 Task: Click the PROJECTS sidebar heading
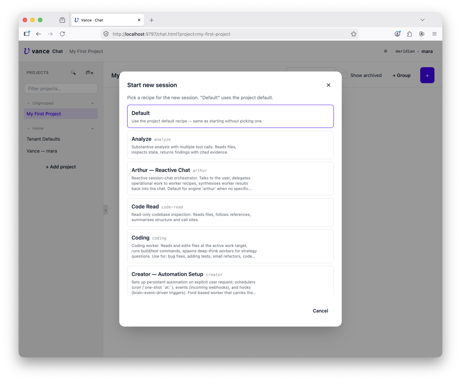point(37,73)
